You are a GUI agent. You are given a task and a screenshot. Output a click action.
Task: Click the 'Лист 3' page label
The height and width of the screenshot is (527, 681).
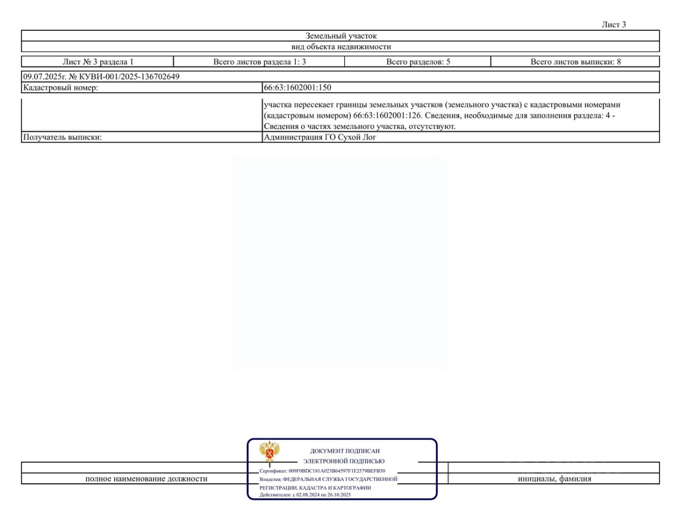(613, 24)
